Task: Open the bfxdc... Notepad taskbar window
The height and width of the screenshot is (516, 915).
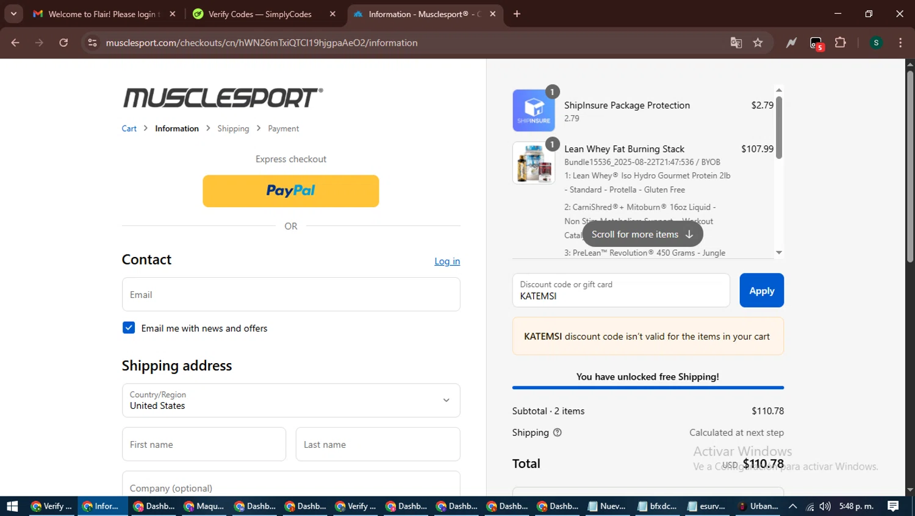Action: [657, 506]
